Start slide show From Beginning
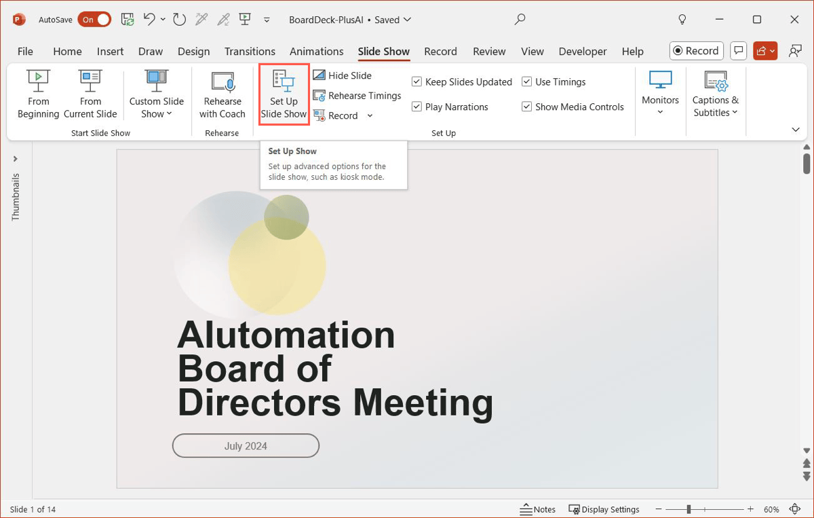Screen dimensions: 814x518 pos(39,95)
